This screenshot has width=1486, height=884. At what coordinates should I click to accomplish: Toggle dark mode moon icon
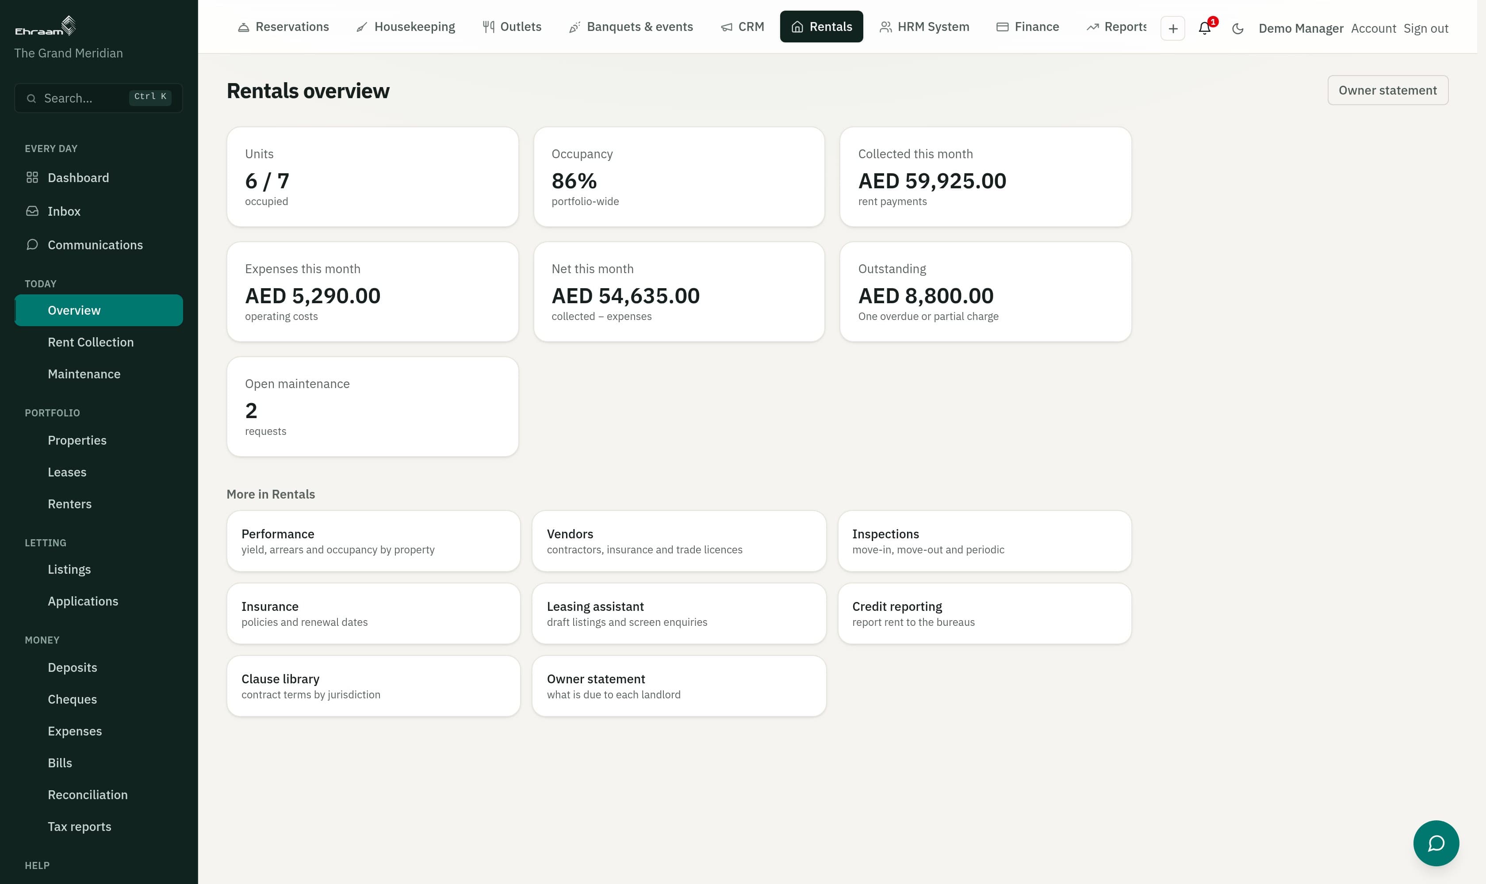click(1237, 28)
